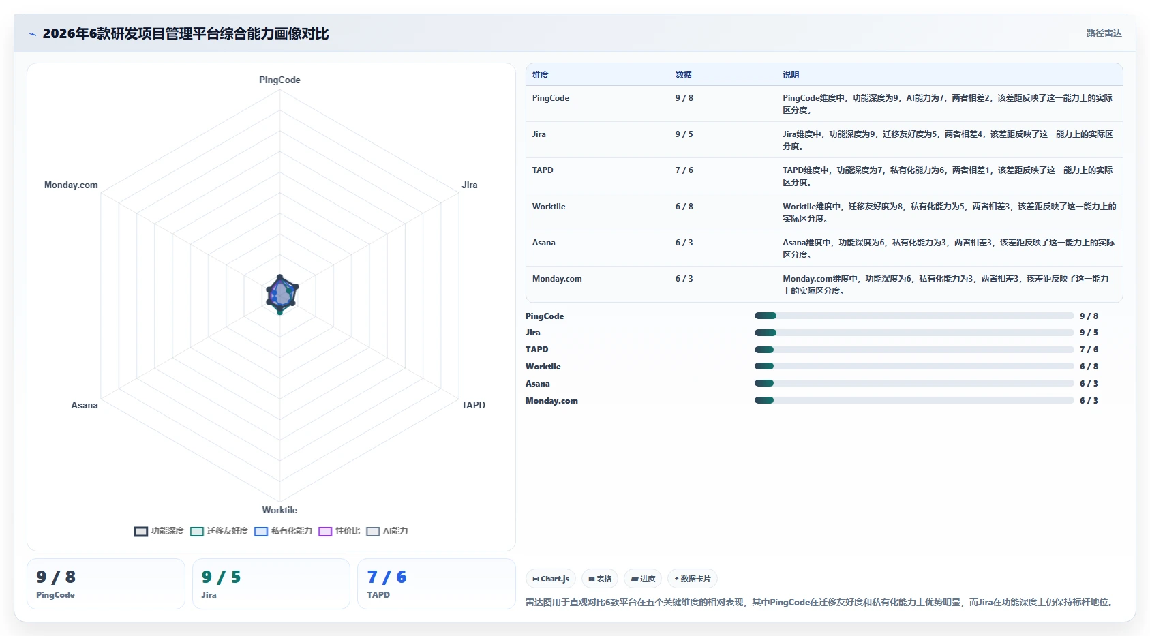The image size is (1150, 636).
Task: Click the PingCode axis label on the radar
Action: pyautogui.click(x=279, y=80)
